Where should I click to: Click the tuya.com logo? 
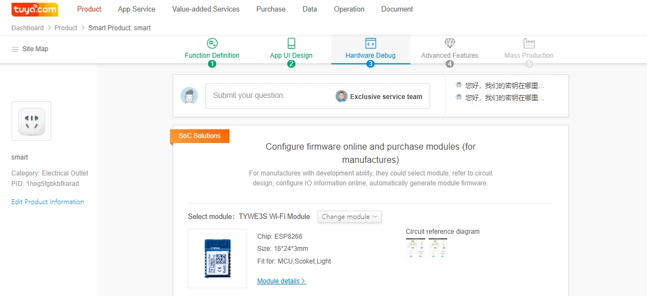point(35,9)
